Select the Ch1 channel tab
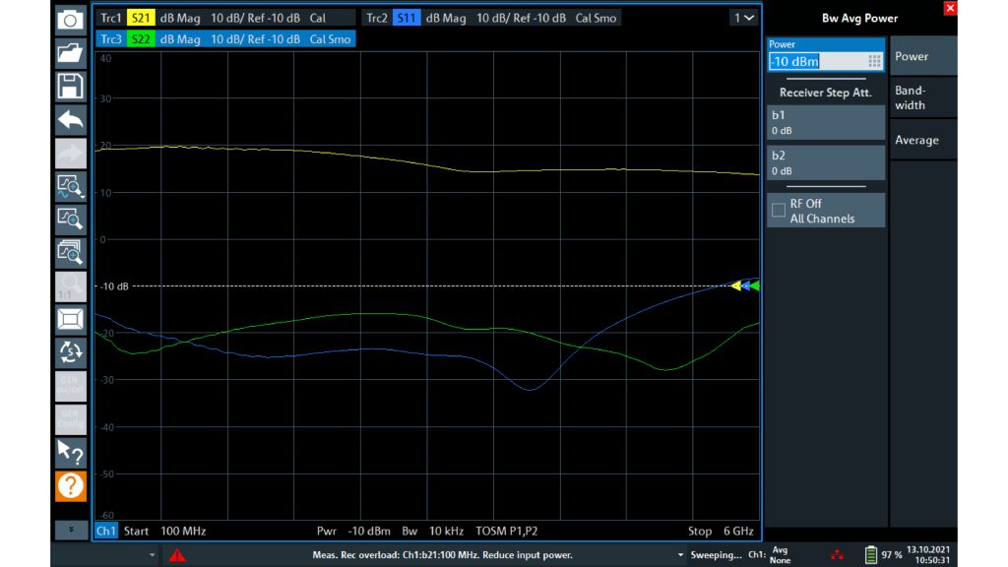Screen dimensions: 1008x567 coord(106,531)
